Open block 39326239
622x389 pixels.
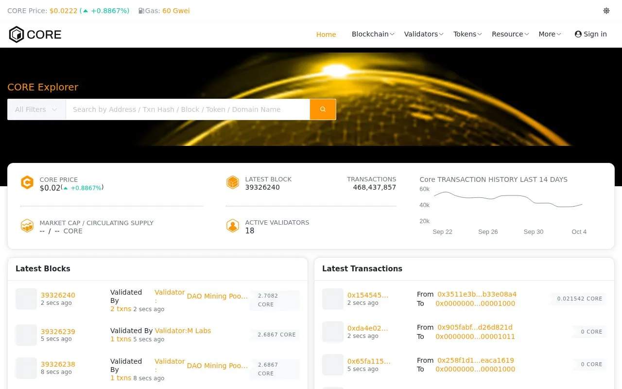point(58,332)
